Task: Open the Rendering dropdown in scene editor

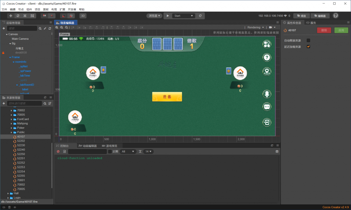Action: [x=256, y=27]
